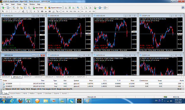Select the Crosshair tool
This screenshot has width=185, height=110.
pos(7,12)
